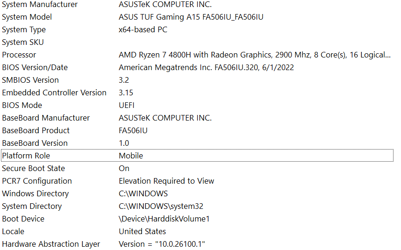
Task: Click the Secure Boot State entry
Action: coord(34,169)
